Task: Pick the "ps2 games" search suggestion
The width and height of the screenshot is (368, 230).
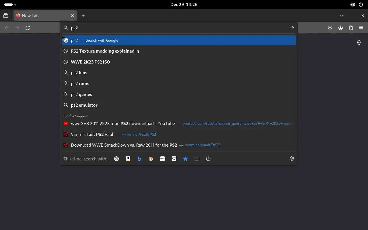Action: coord(179,94)
